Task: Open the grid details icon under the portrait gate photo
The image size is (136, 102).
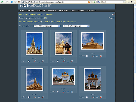Action: (101, 97)
